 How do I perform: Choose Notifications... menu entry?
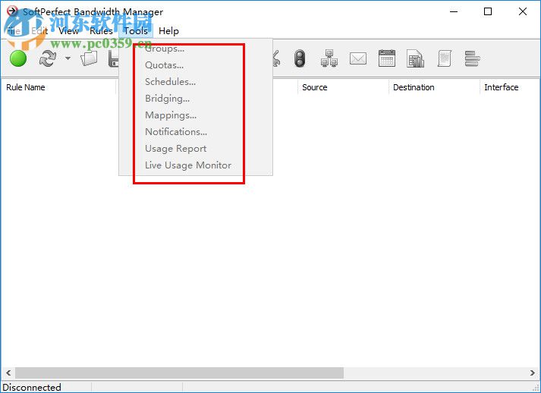[x=176, y=132]
